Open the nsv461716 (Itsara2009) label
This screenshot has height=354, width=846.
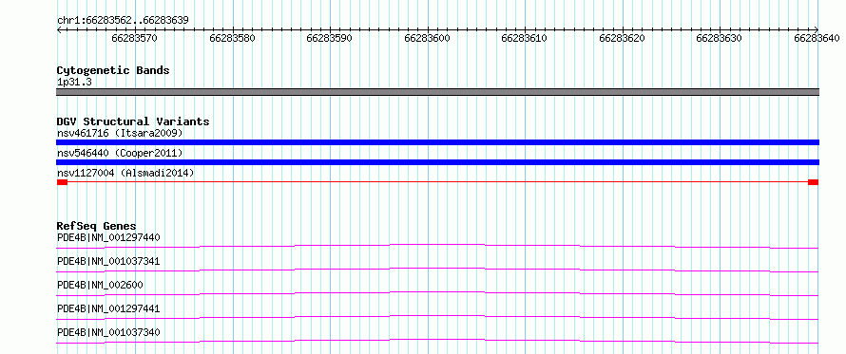pyautogui.click(x=120, y=133)
